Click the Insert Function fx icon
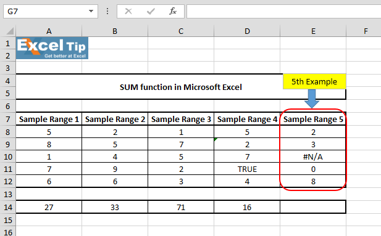 coord(173,11)
